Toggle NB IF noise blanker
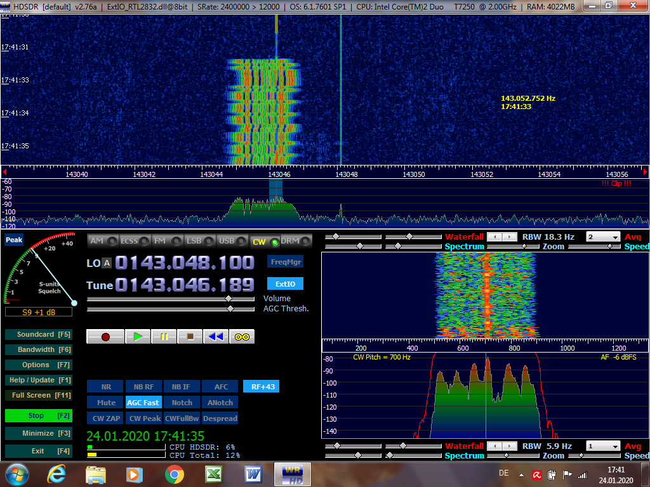 click(182, 387)
